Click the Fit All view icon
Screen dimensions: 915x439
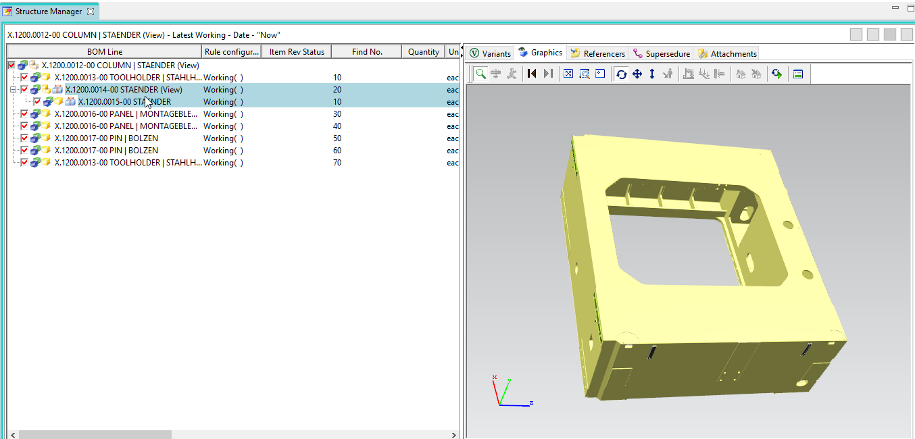[568, 74]
